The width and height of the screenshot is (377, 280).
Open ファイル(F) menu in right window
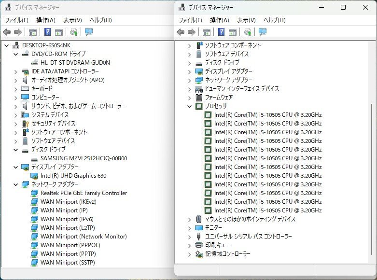coord(190,20)
